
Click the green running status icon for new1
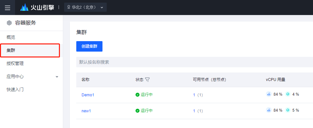click(x=137, y=111)
